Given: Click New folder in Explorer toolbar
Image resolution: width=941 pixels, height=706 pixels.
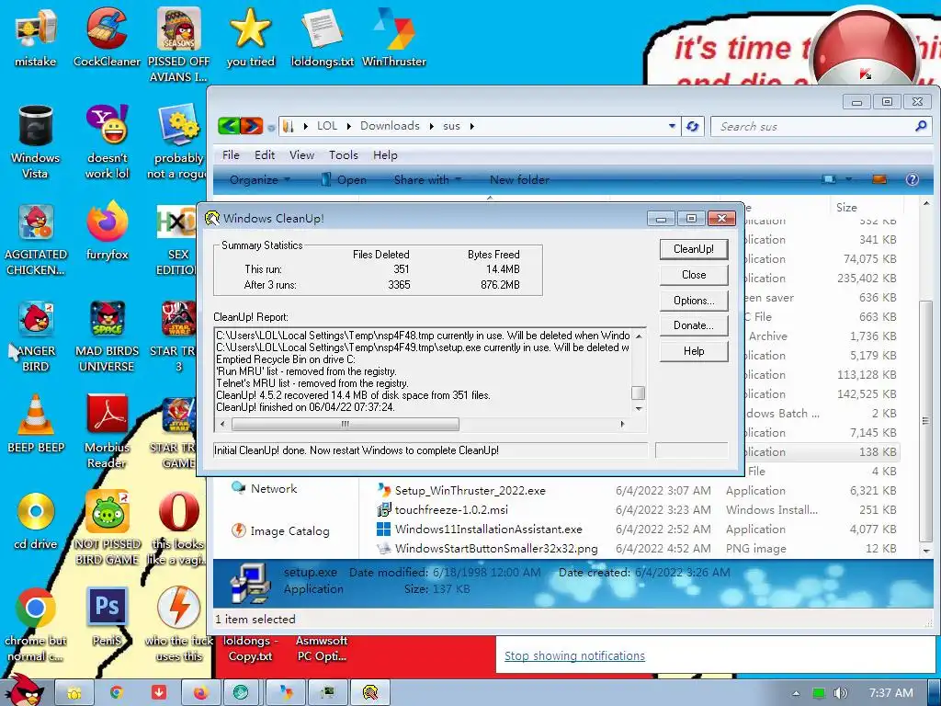Looking at the screenshot, I should pos(519,179).
